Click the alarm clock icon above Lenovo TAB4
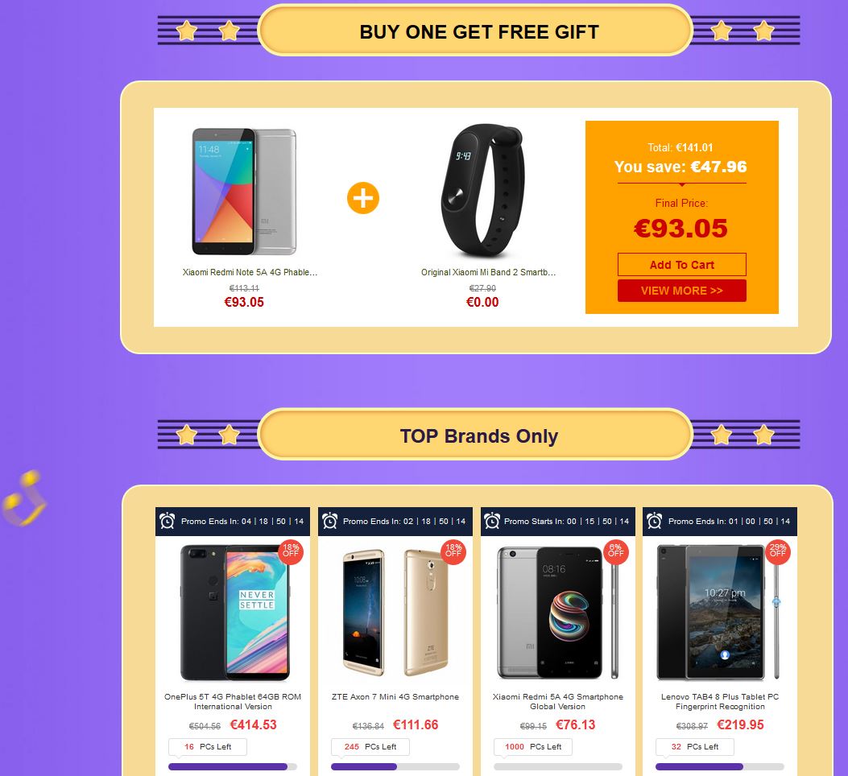This screenshot has height=776, width=848. coord(655,521)
